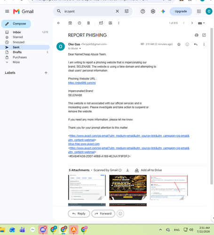
Task: Click the sender name Oke Gas
Action: point(74,44)
